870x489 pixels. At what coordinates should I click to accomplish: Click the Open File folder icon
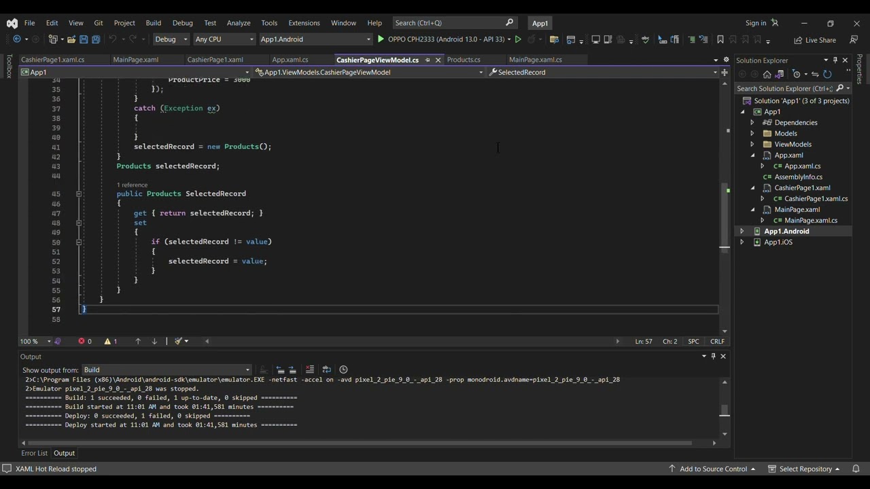coord(71,39)
